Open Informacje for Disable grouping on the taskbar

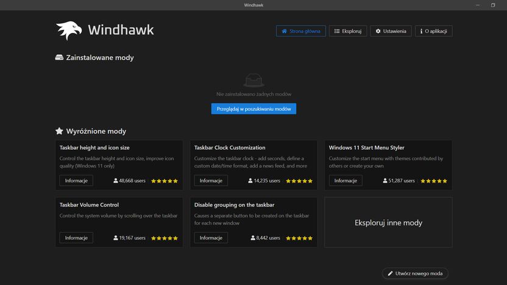211,238
